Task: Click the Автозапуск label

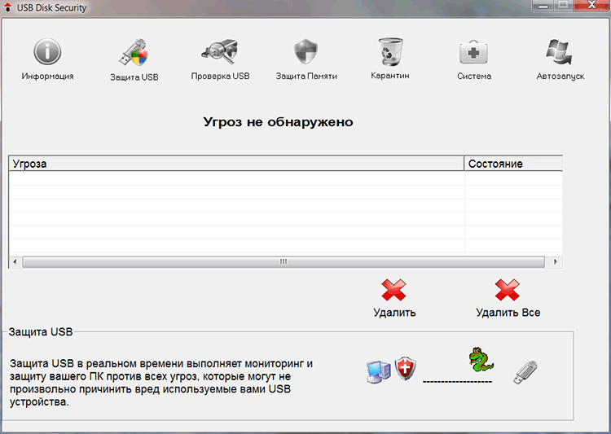Action: click(560, 76)
